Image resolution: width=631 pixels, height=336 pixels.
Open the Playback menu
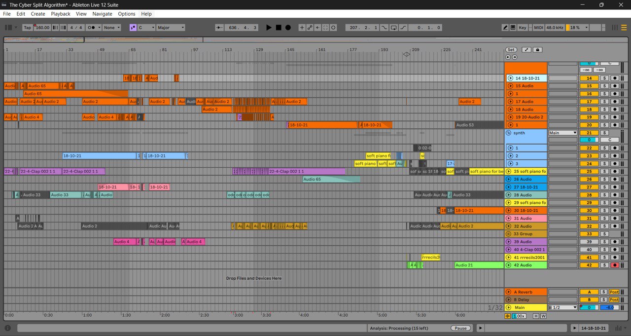point(61,14)
